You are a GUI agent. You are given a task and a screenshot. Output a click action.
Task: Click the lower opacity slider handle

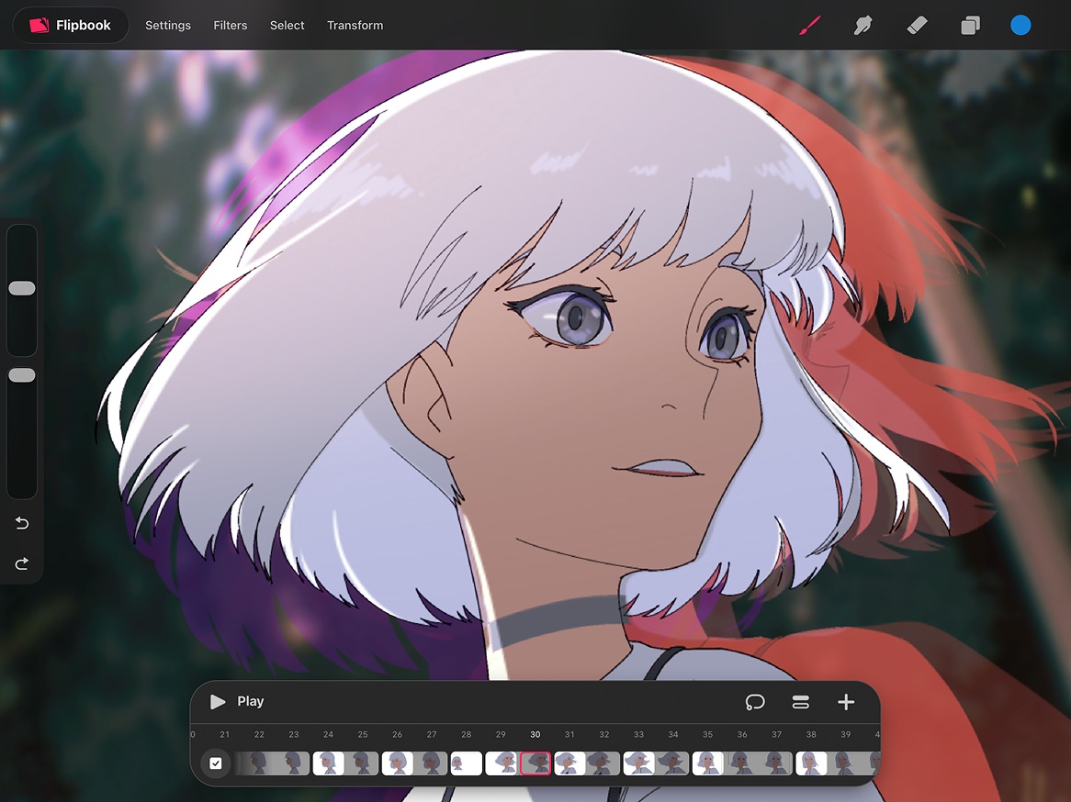(x=22, y=375)
